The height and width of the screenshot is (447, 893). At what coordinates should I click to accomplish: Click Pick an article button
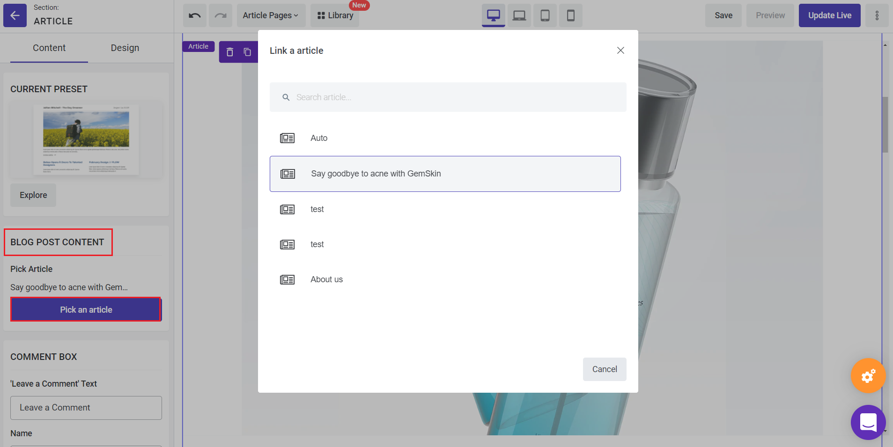(x=86, y=309)
